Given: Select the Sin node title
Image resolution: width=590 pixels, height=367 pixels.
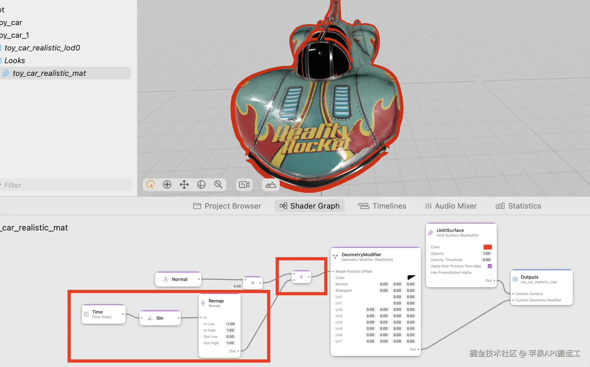Looking at the screenshot, I should (x=160, y=318).
